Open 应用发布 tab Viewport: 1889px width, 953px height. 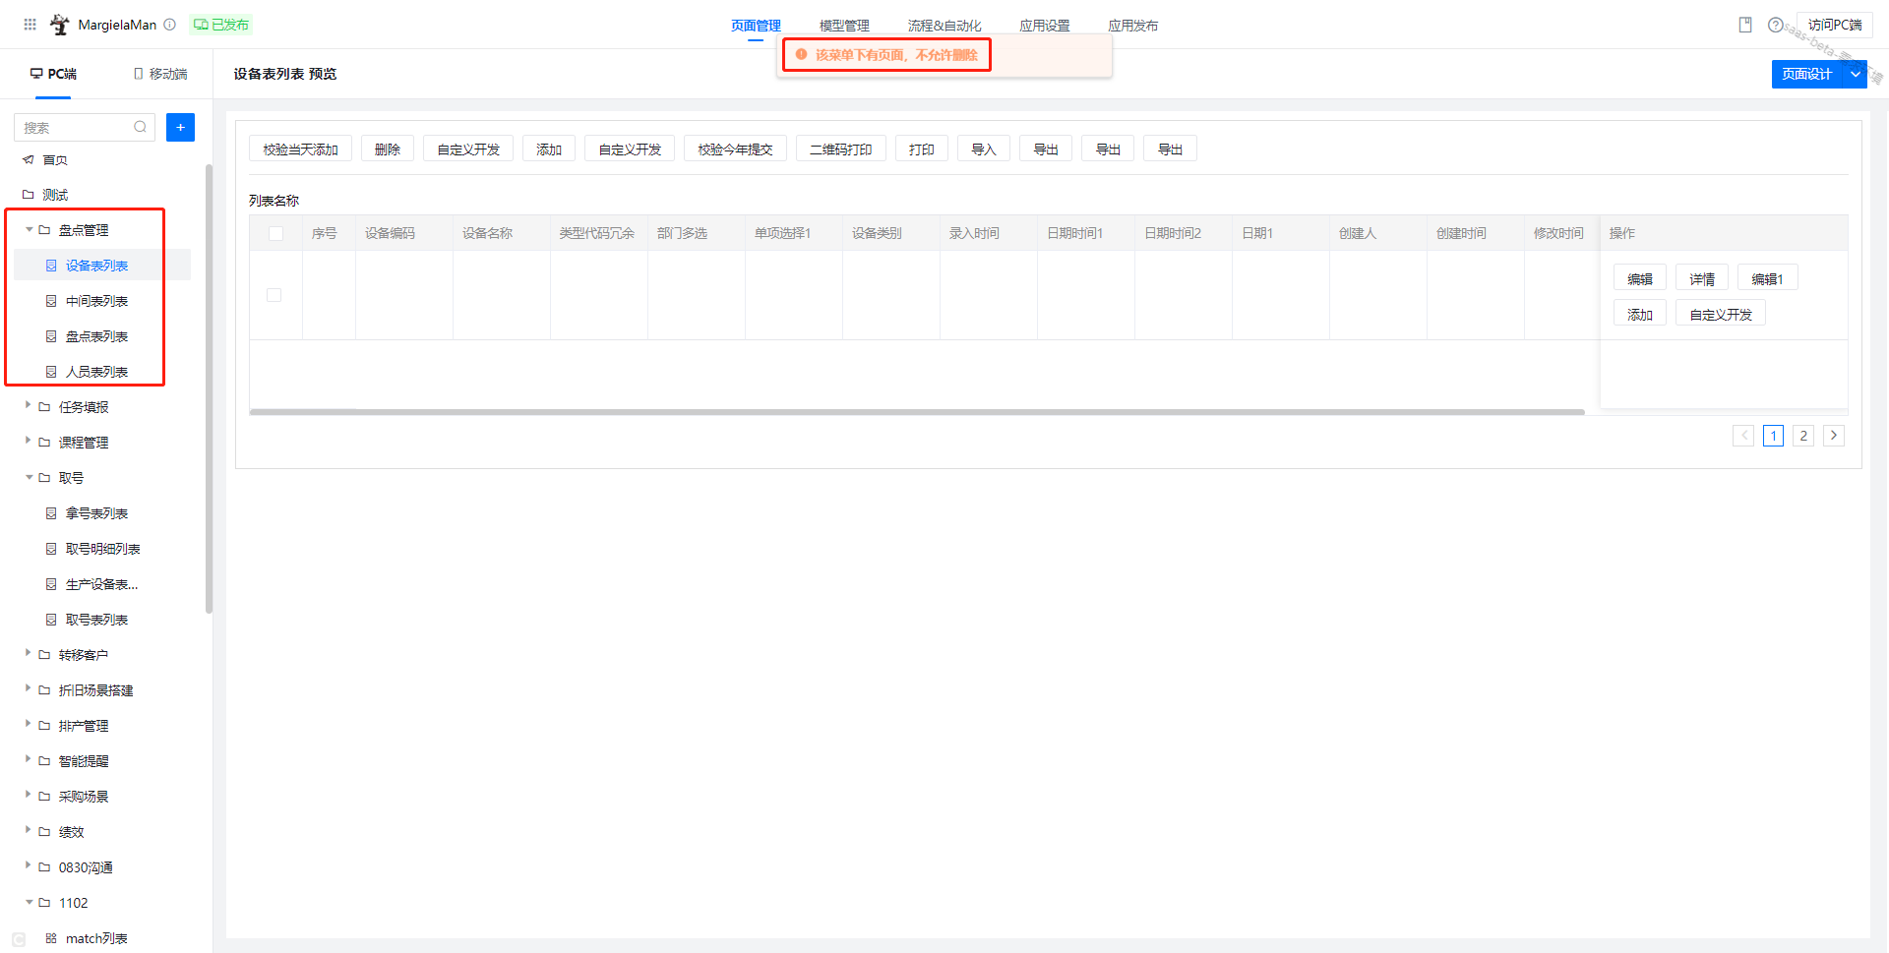1133,26
